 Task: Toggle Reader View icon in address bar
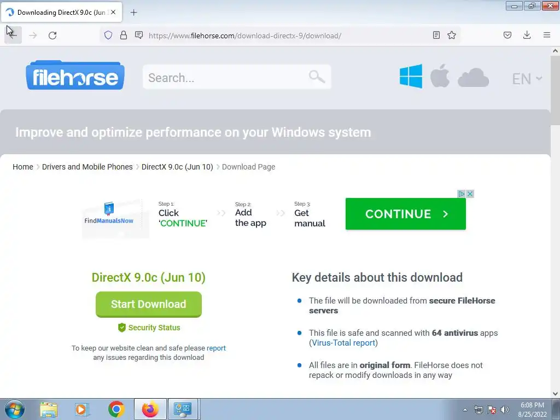[x=436, y=35]
